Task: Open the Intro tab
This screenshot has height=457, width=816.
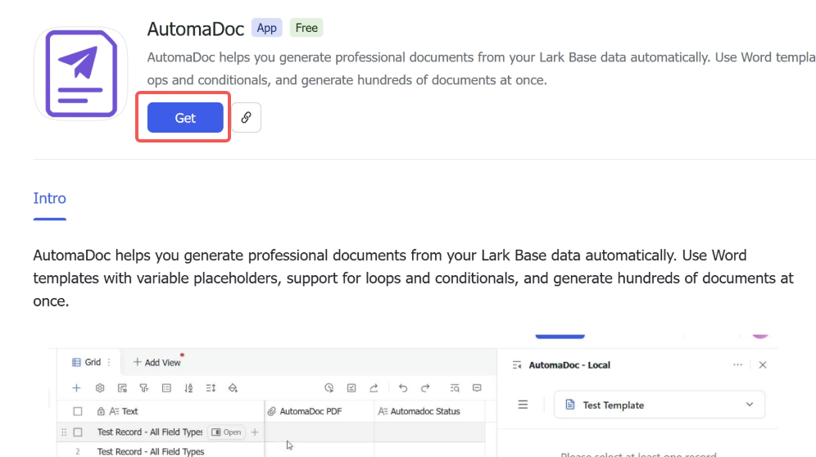Action: pyautogui.click(x=49, y=198)
